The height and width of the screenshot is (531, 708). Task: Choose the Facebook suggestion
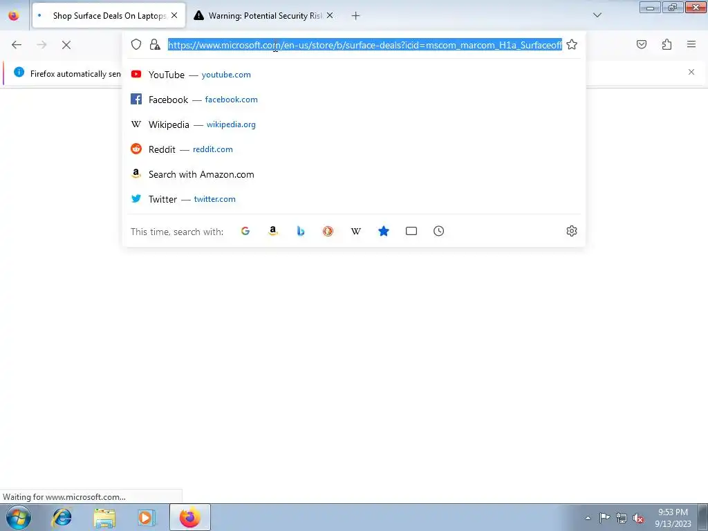354,100
